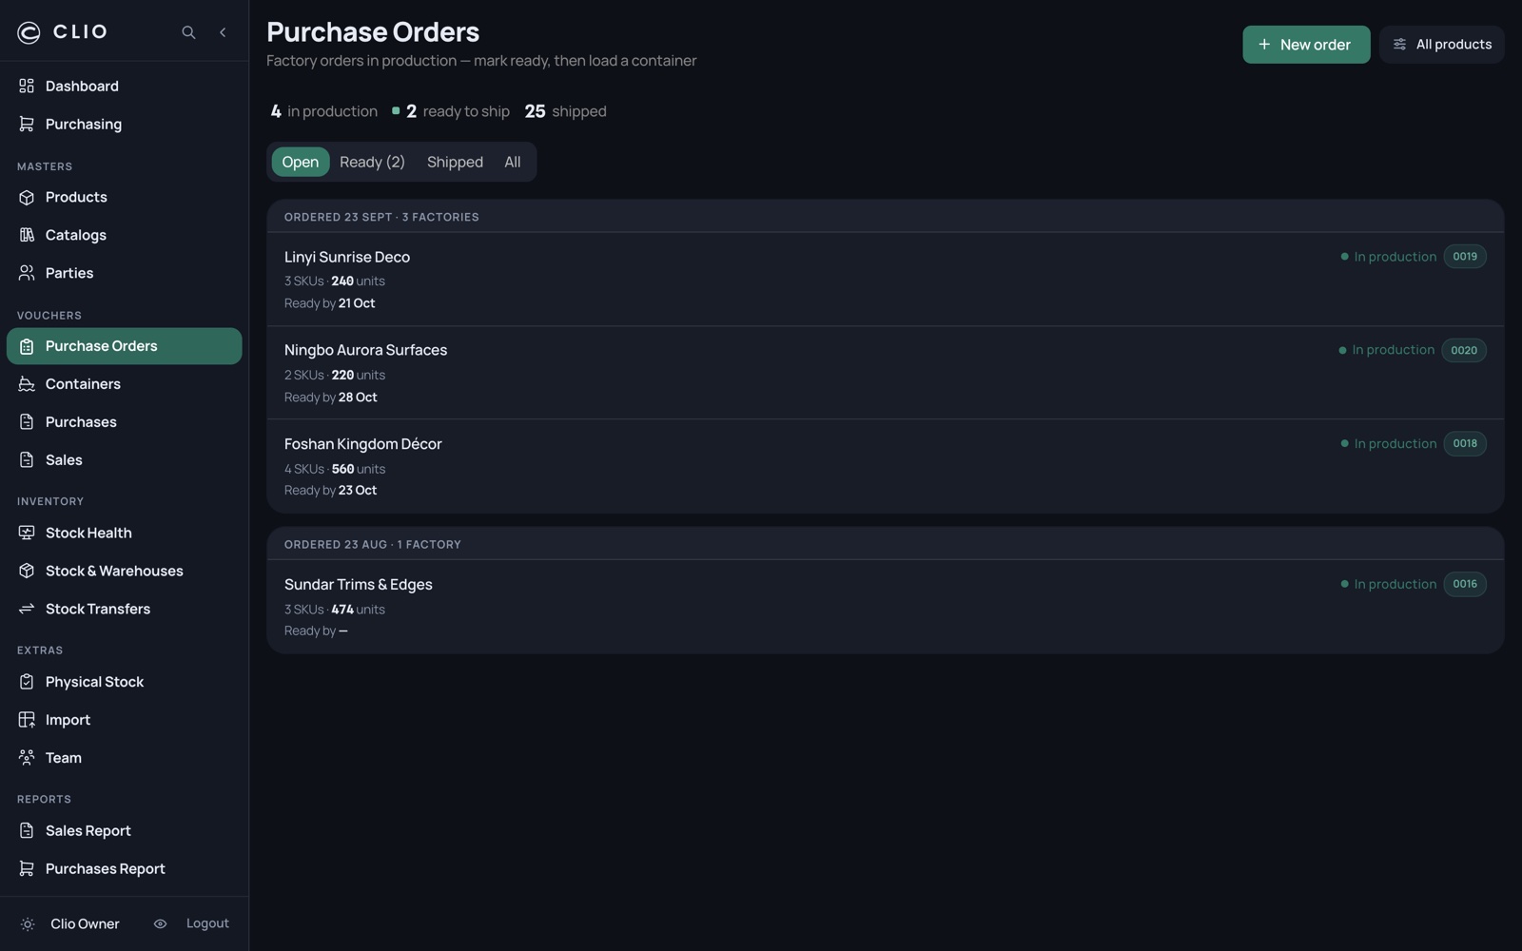Show the All orders tab

(x=513, y=163)
